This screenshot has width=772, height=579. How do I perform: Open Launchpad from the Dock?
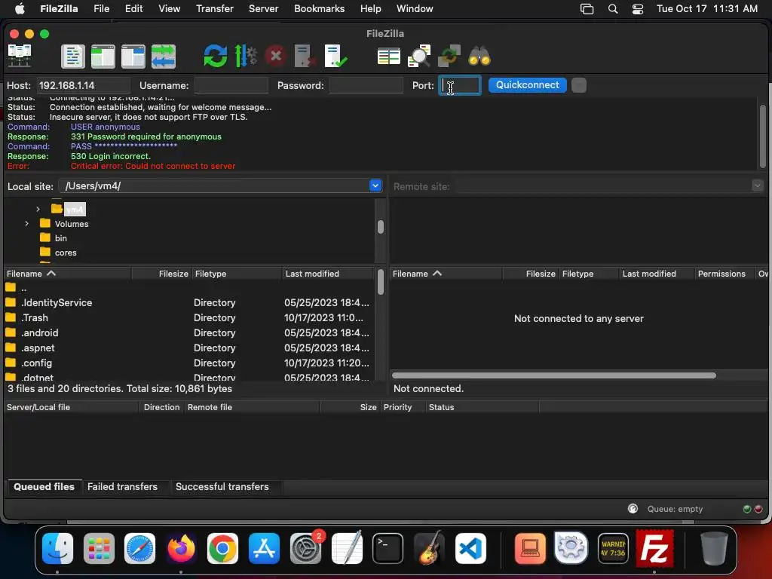click(99, 548)
